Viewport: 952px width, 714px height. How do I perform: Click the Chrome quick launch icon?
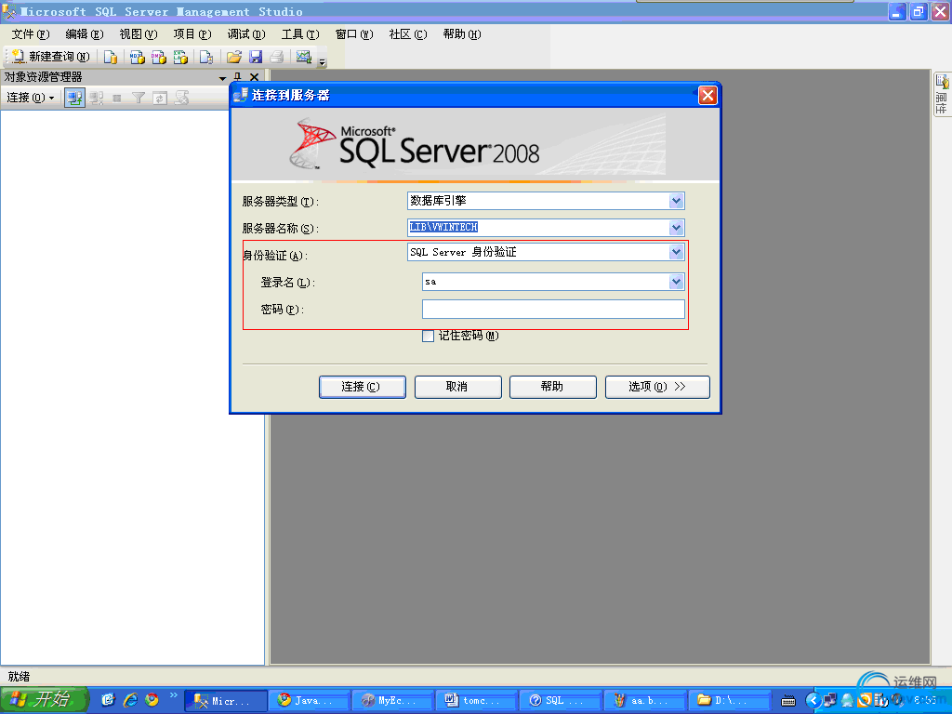pyautogui.click(x=152, y=700)
